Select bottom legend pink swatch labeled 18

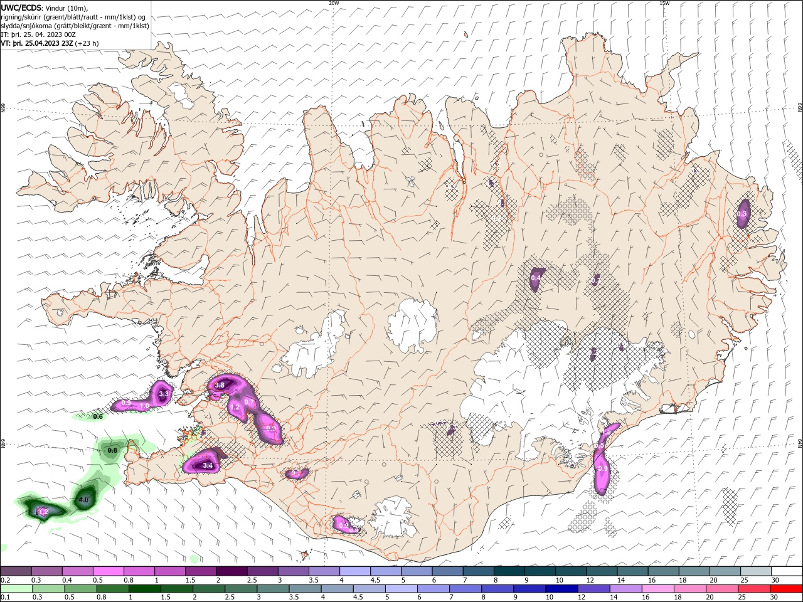[x=690, y=589]
